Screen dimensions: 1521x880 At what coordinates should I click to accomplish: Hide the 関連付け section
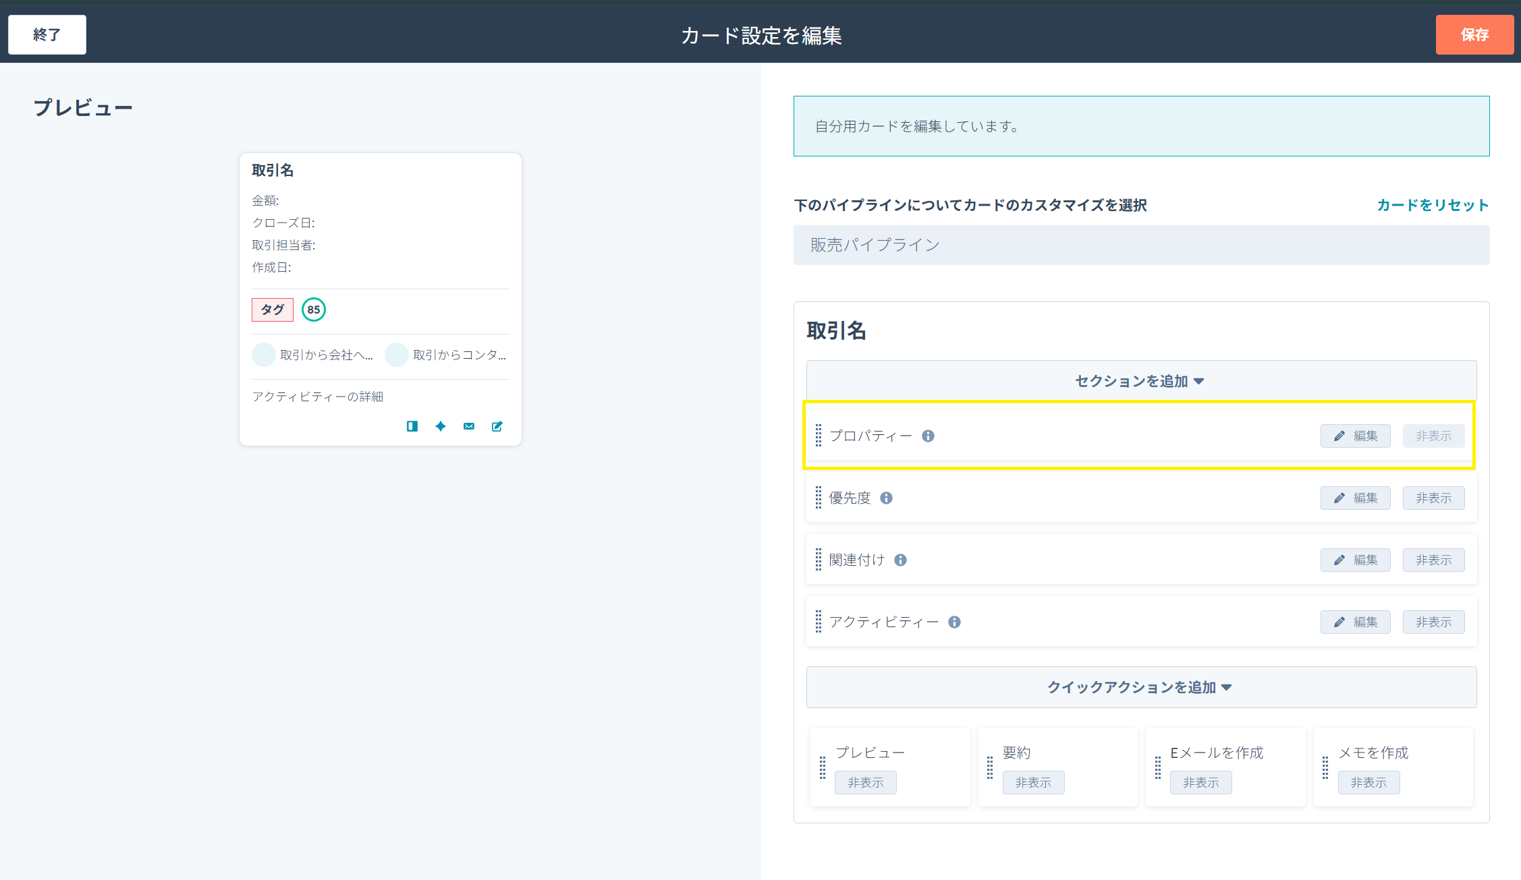point(1433,560)
